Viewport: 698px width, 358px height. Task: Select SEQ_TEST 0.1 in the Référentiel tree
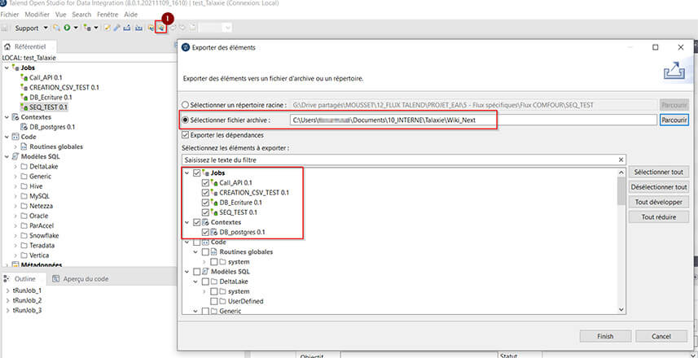(49, 107)
